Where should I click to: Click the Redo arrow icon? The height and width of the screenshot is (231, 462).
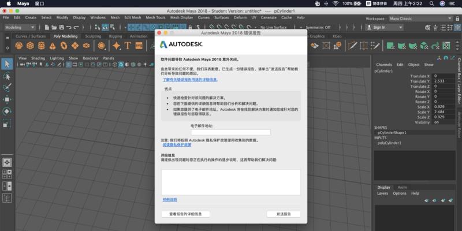pos(76,27)
